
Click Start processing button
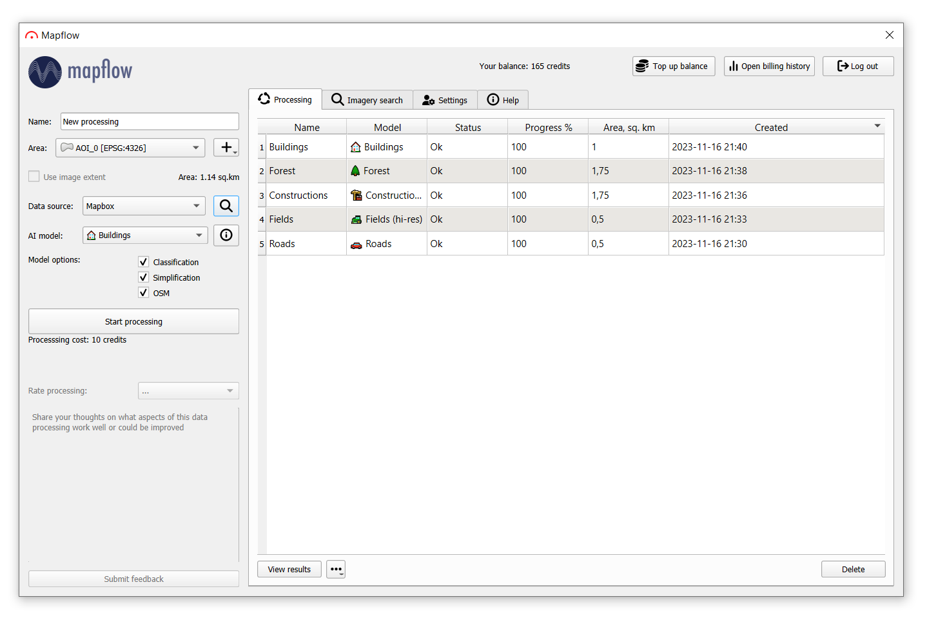(133, 321)
